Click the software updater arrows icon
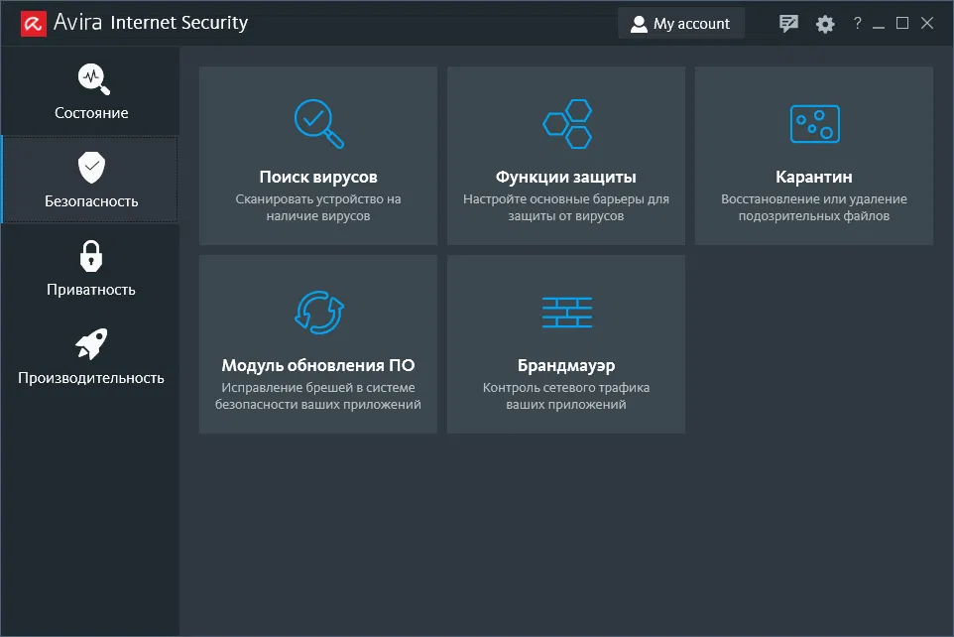Viewport: 954px width, 637px height. pyautogui.click(x=318, y=312)
